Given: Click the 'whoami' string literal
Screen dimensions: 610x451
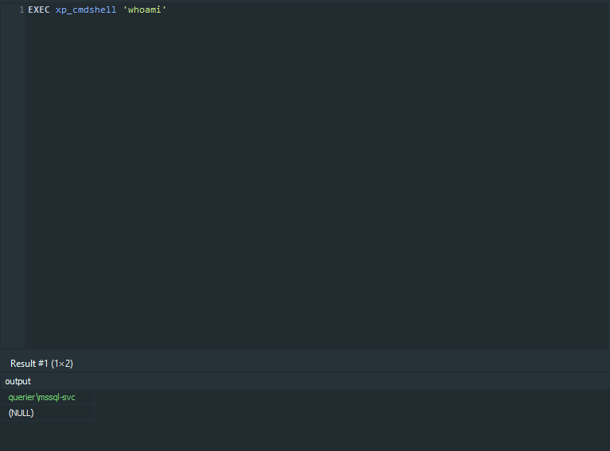Looking at the screenshot, I should [x=144, y=10].
